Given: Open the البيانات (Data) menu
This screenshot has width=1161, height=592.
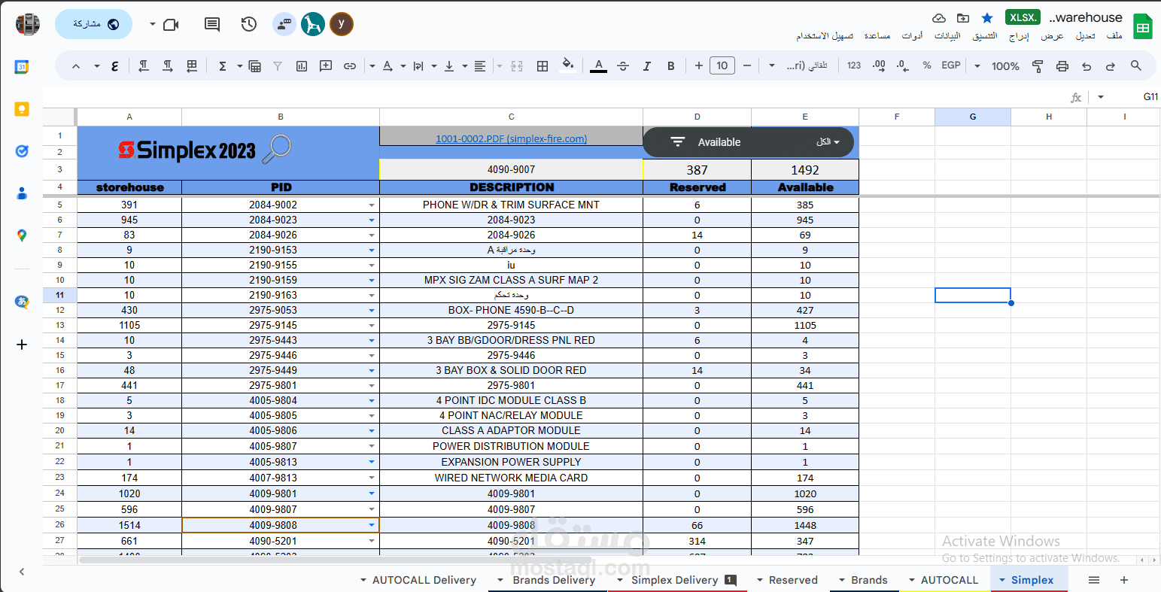Looking at the screenshot, I should [947, 35].
